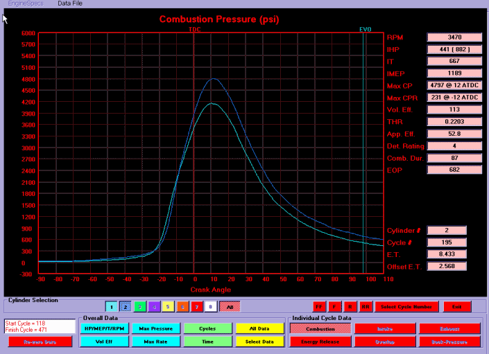The height and width of the screenshot is (354, 489).
Task: Click the F forward one cycle button
Action: coord(336,306)
